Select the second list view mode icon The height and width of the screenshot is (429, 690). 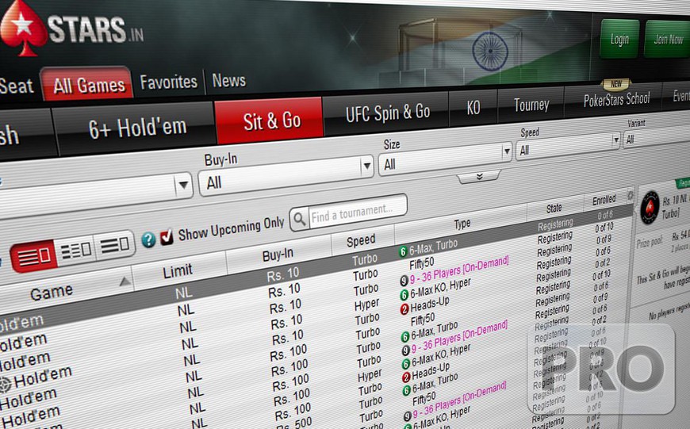(75, 250)
